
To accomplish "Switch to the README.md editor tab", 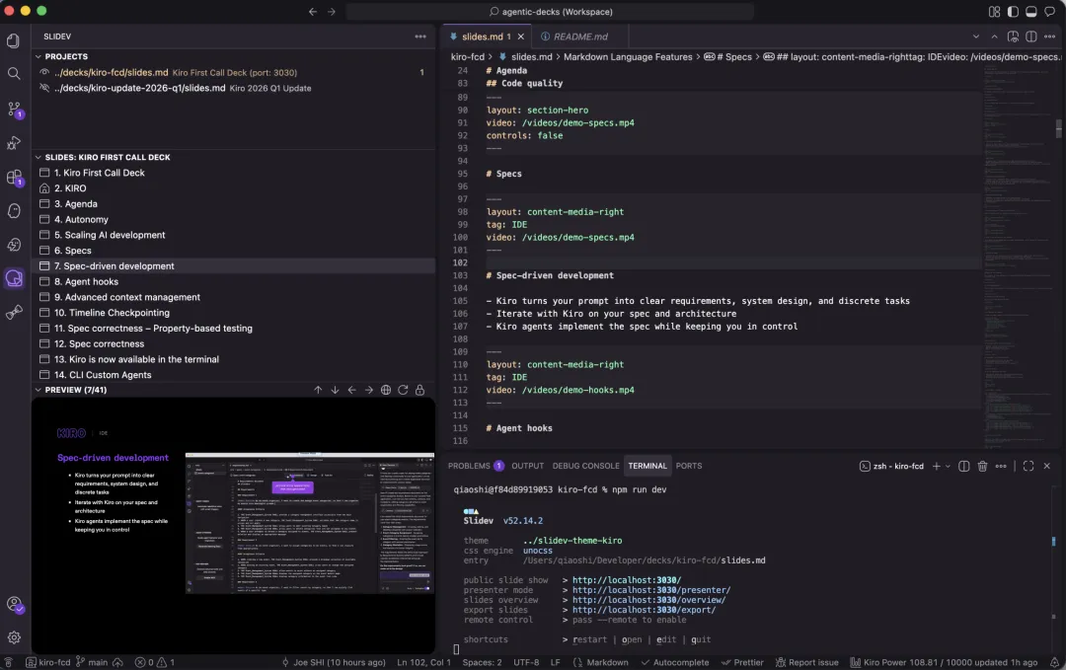I will (580, 37).
